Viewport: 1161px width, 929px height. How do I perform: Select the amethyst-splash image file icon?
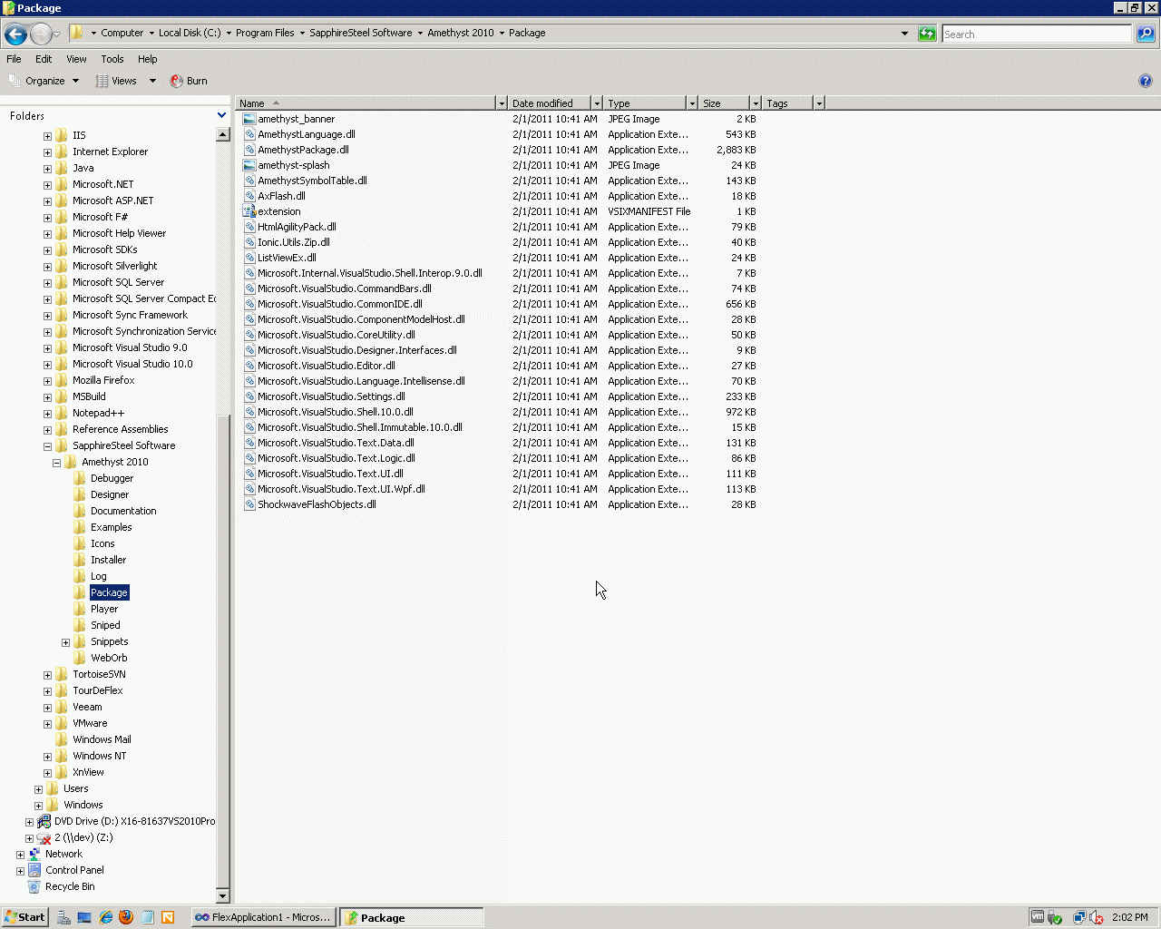pyautogui.click(x=249, y=165)
